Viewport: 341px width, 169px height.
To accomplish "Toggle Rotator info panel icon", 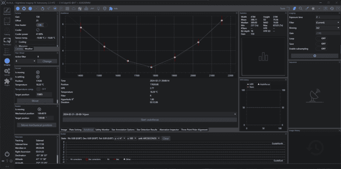I will click(x=43, y=9).
